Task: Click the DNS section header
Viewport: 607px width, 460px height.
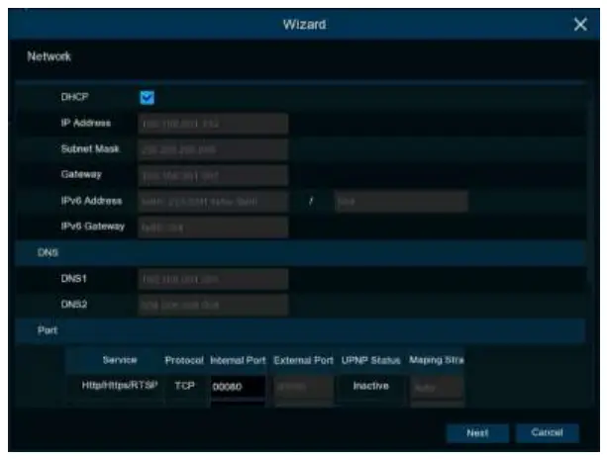Action: point(300,252)
